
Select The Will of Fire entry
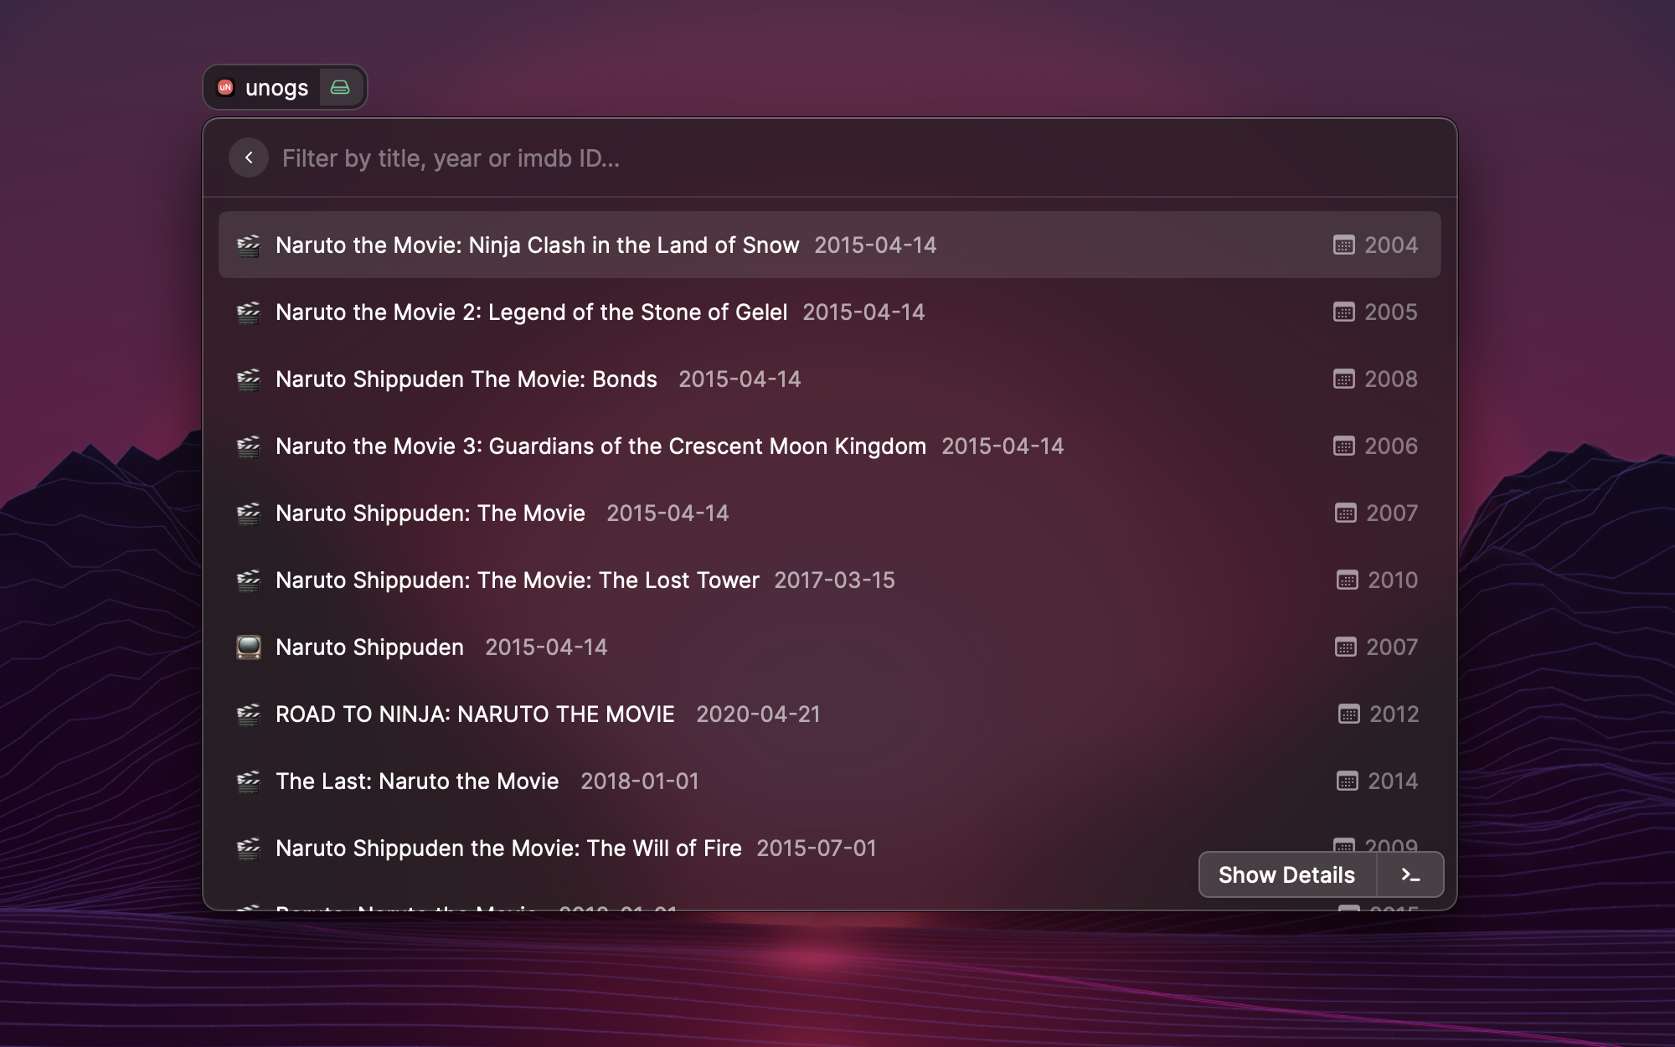click(x=508, y=848)
